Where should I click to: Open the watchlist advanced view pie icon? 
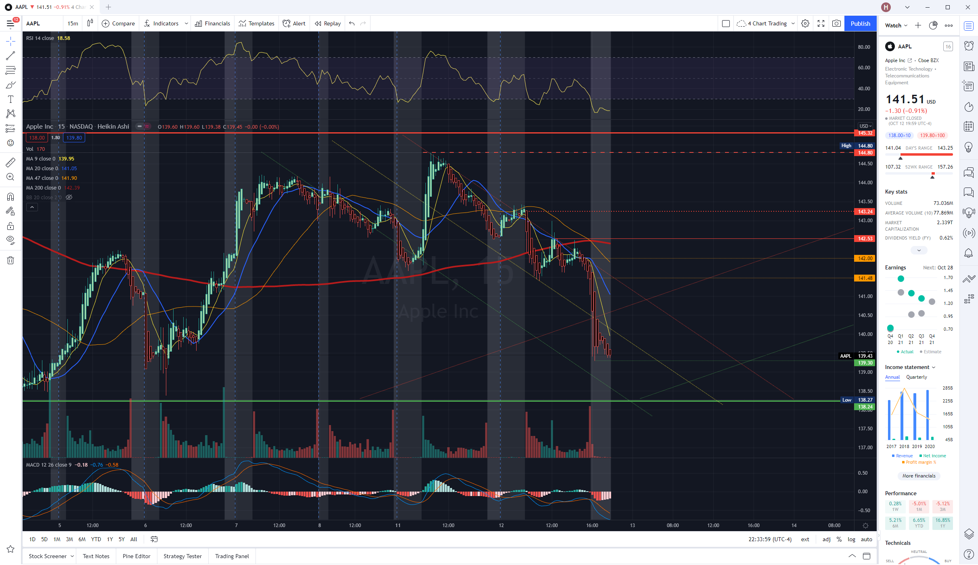pos(933,25)
